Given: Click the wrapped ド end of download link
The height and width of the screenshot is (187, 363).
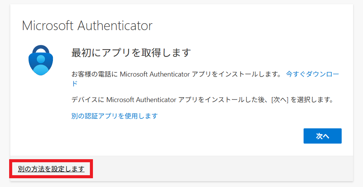Looking at the screenshot, I should point(75,83).
